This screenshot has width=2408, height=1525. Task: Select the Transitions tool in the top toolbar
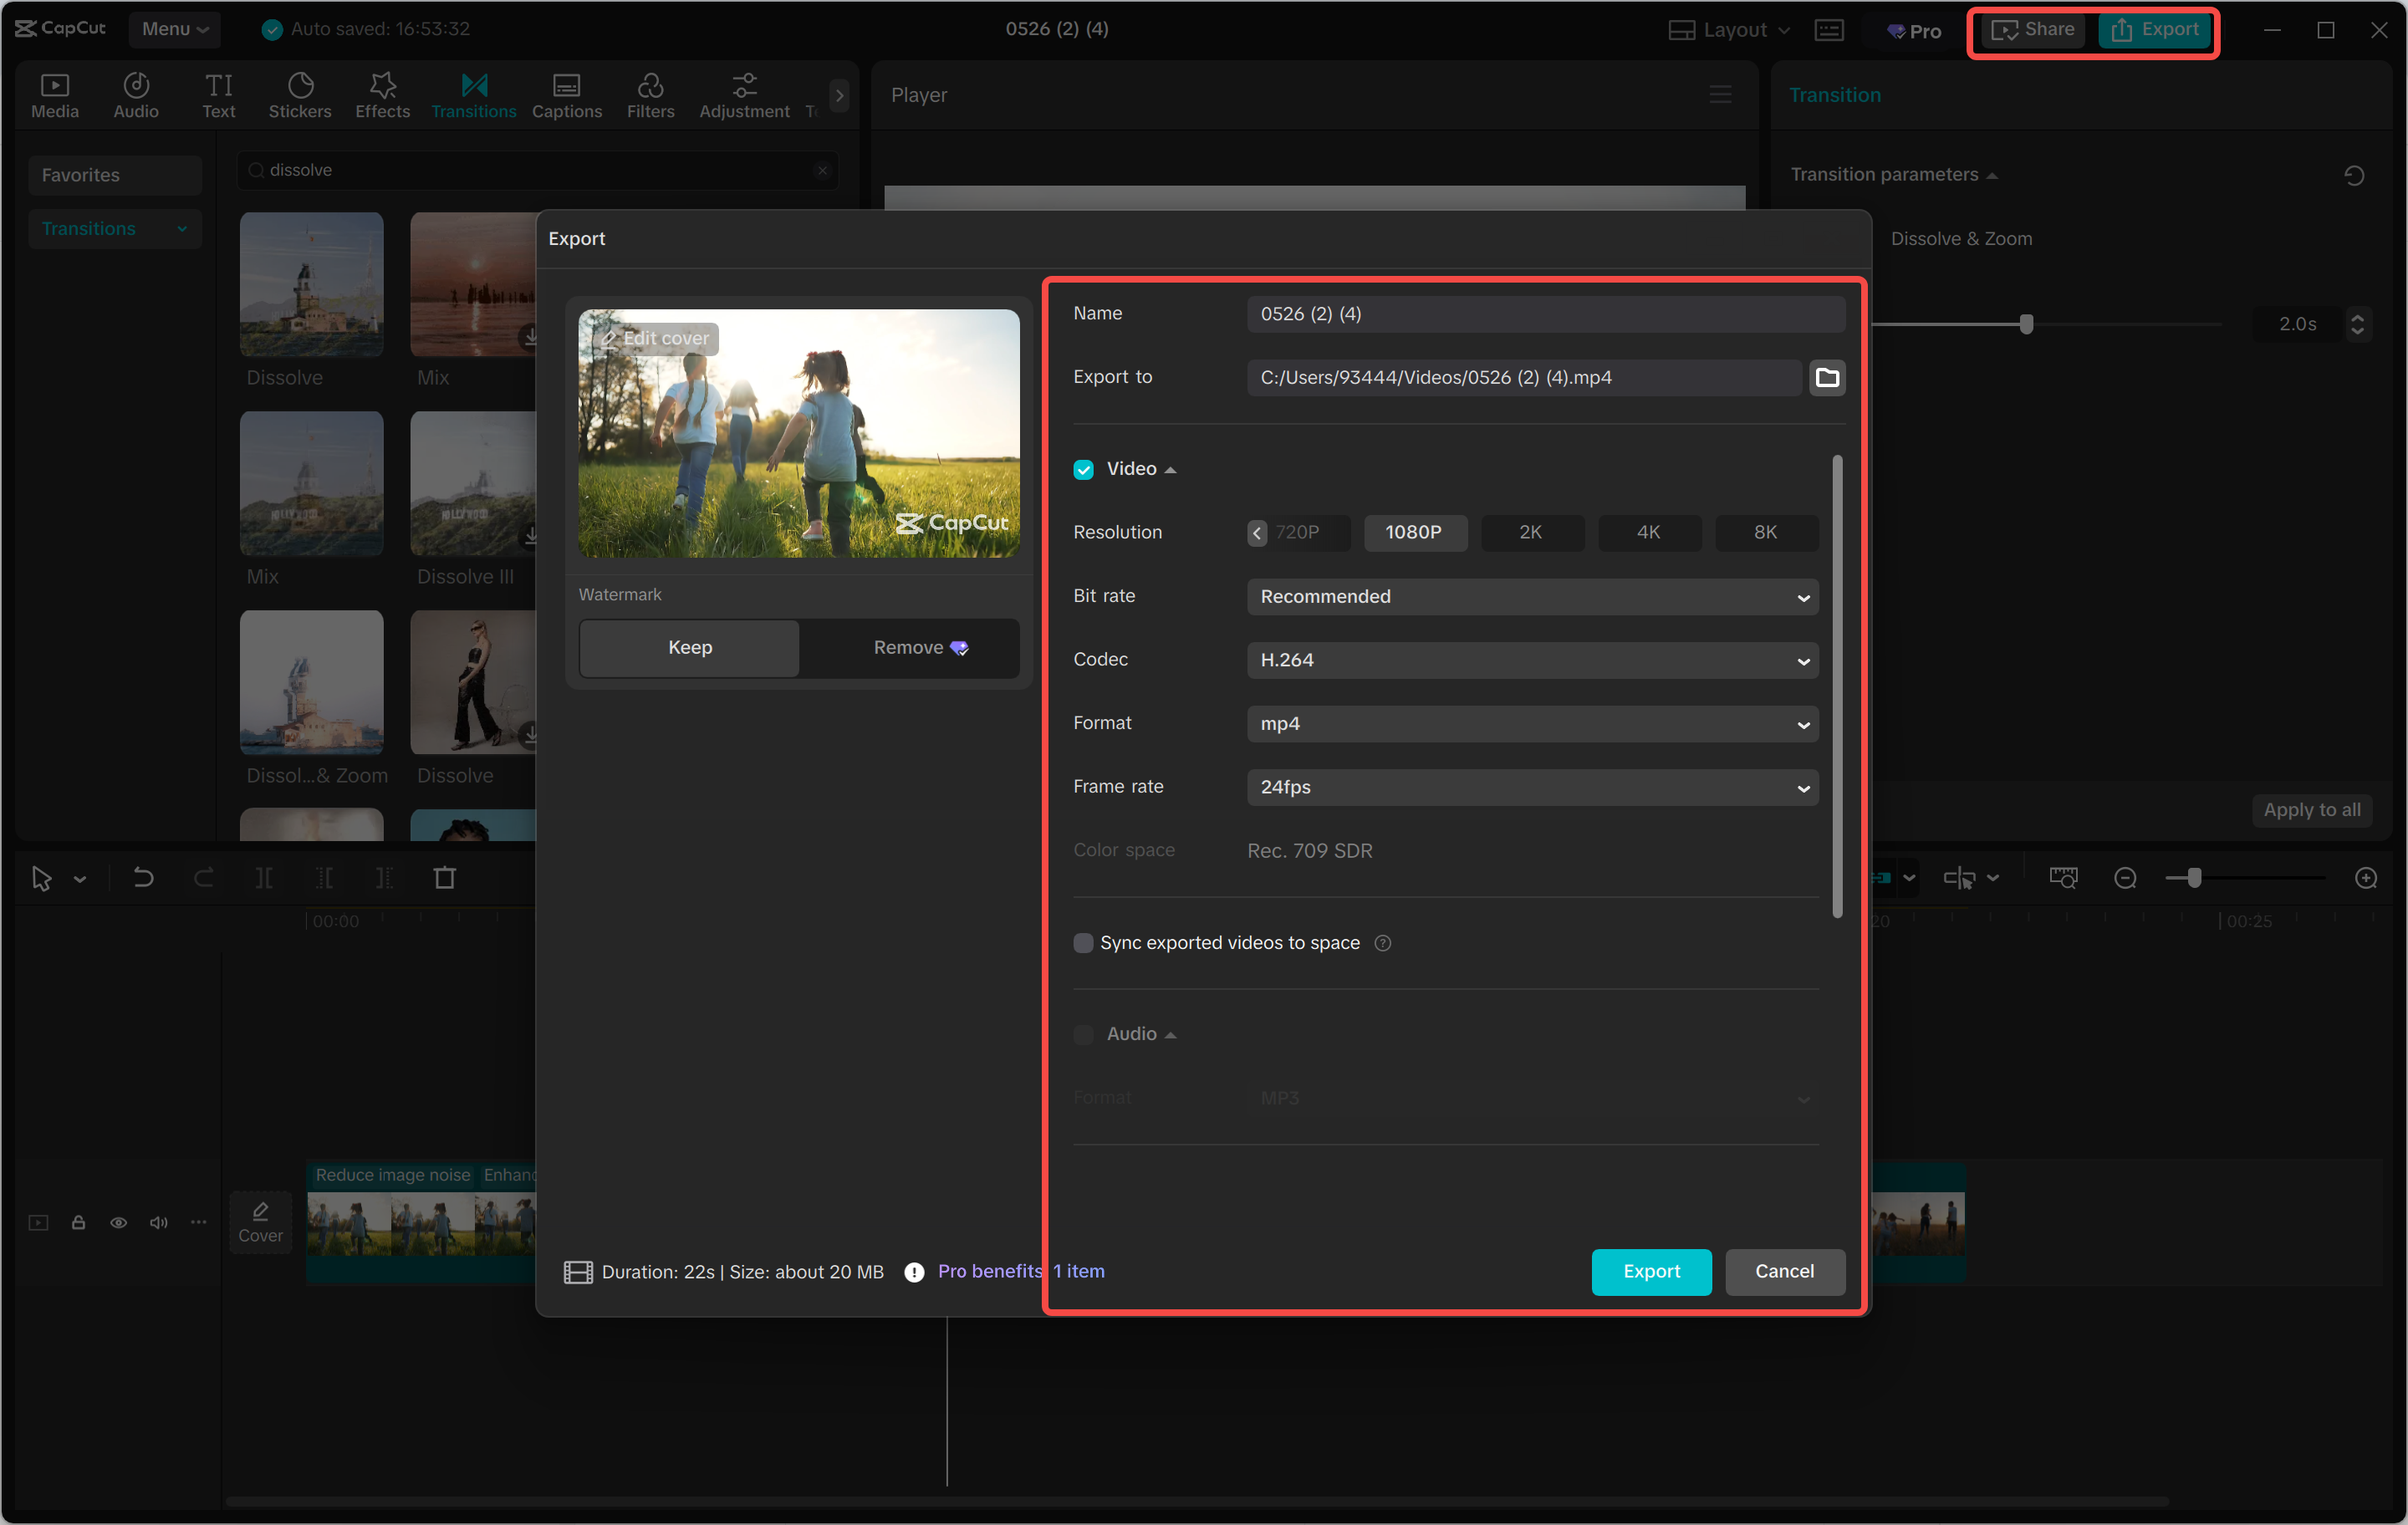coord(473,95)
